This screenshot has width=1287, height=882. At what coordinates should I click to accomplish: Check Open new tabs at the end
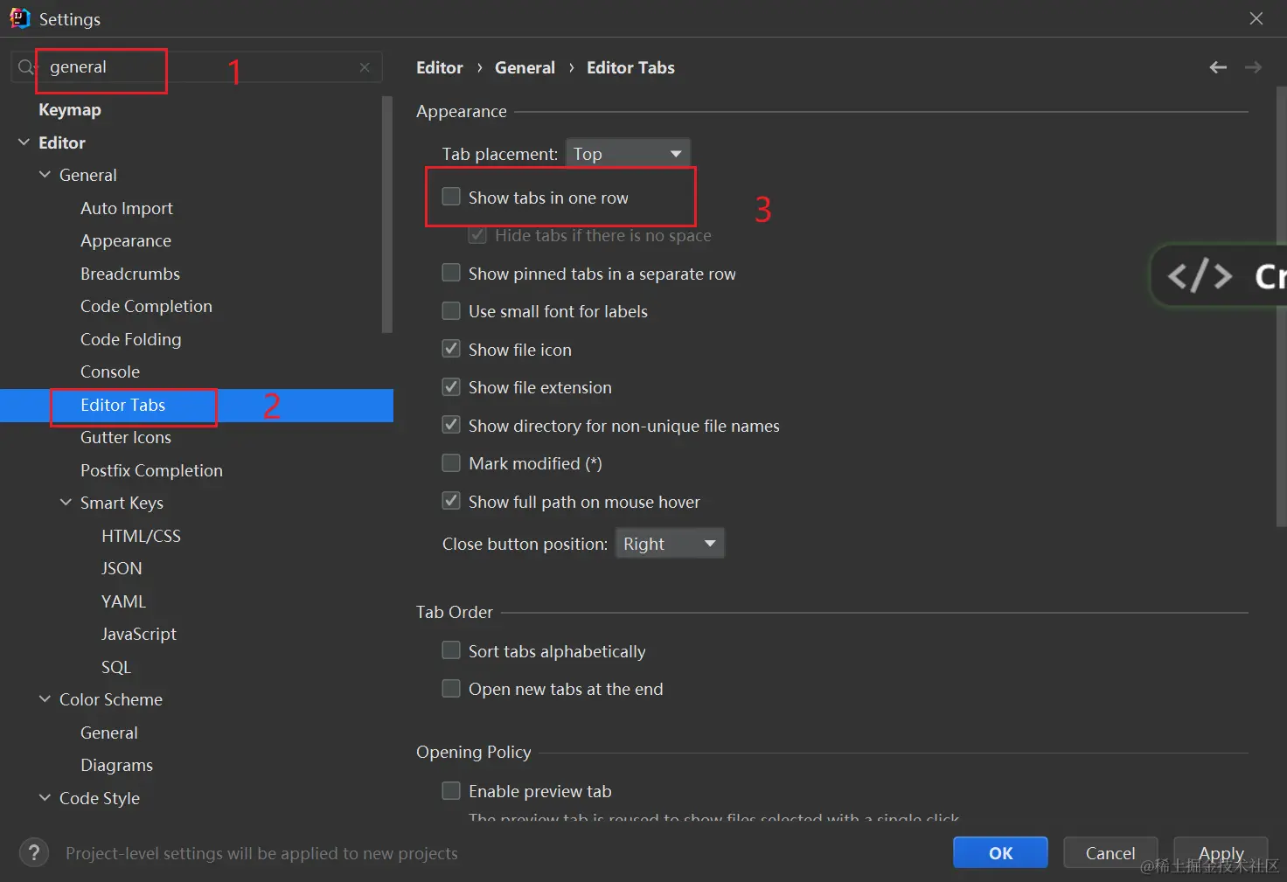pos(451,689)
